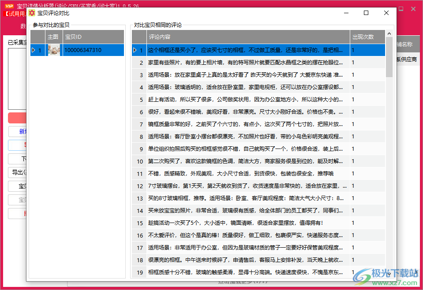This screenshot has height=290, width=423.
Task: Click the 导出 button in the background window
Action: 18,172
